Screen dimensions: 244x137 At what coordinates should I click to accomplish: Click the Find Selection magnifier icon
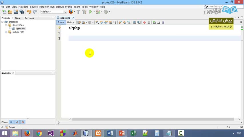[x=97, y=22]
